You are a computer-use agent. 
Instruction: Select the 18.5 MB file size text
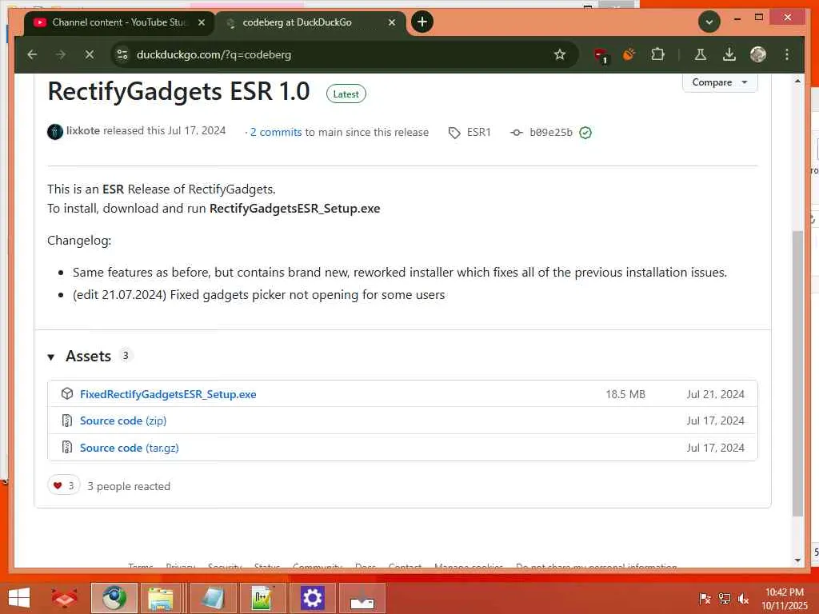(625, 394)
